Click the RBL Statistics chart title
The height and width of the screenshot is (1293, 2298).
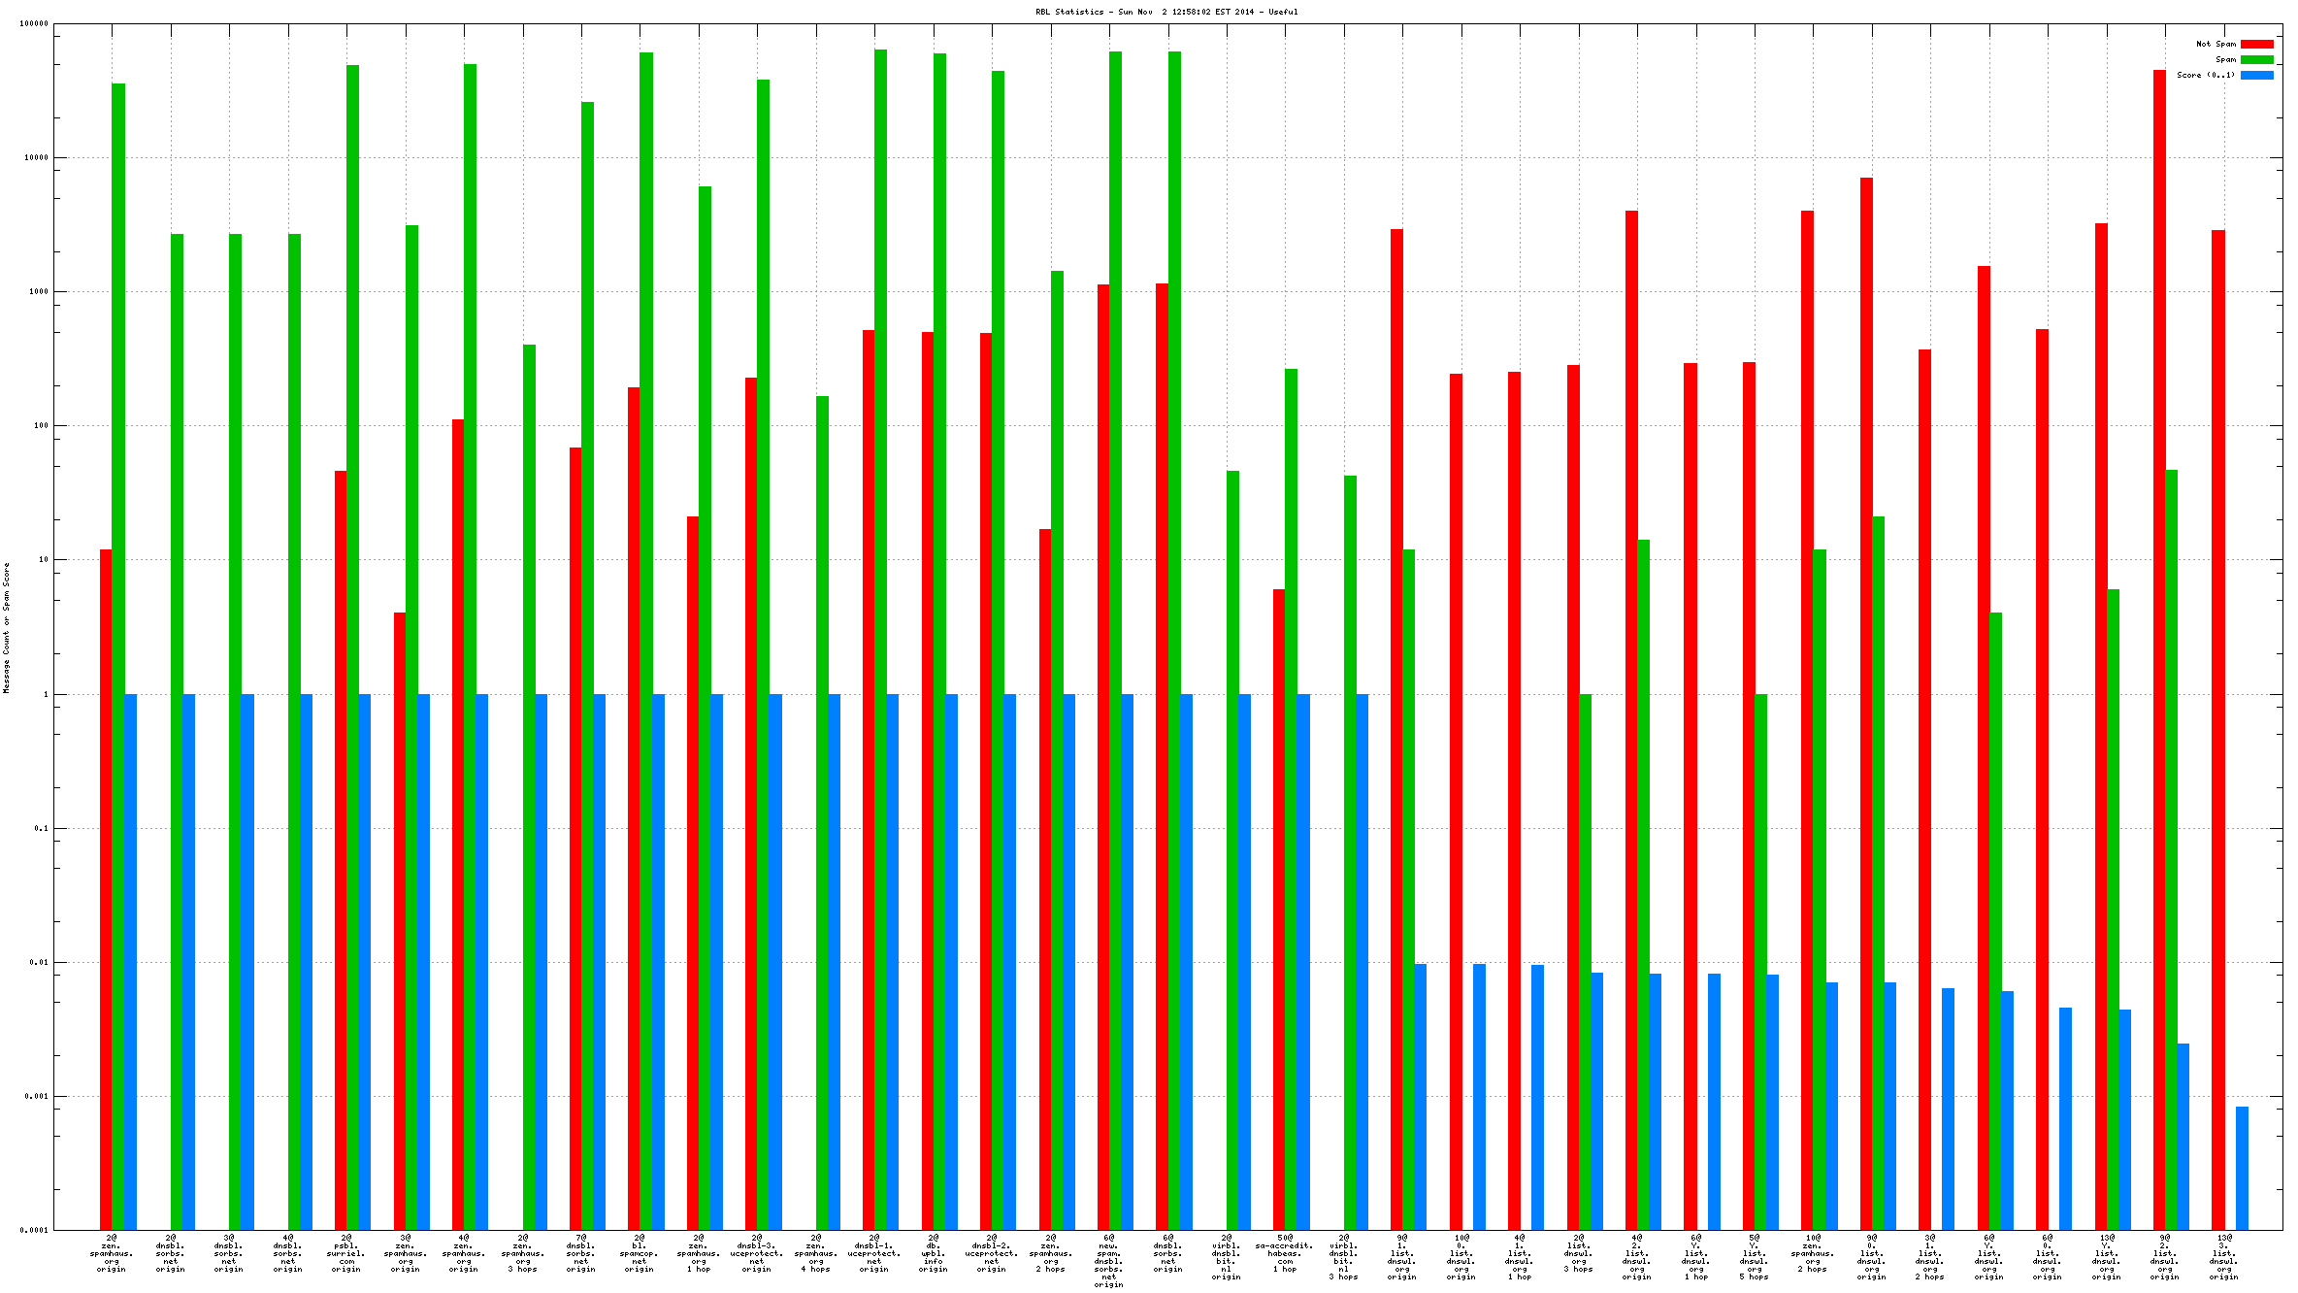[1165, 12]
